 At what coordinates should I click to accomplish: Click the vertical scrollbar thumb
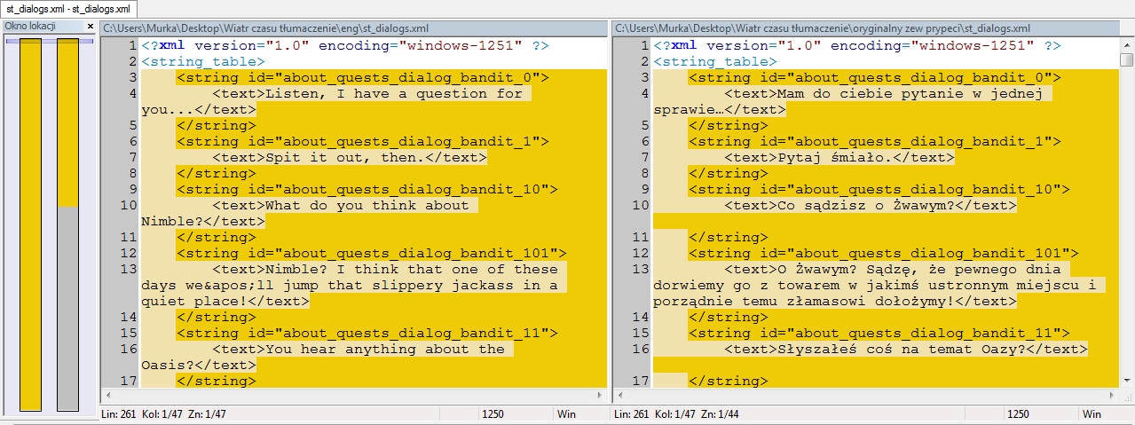(1126, 60)
